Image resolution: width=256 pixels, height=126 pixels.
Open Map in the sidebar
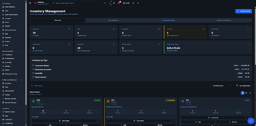(x=5, y=34)
